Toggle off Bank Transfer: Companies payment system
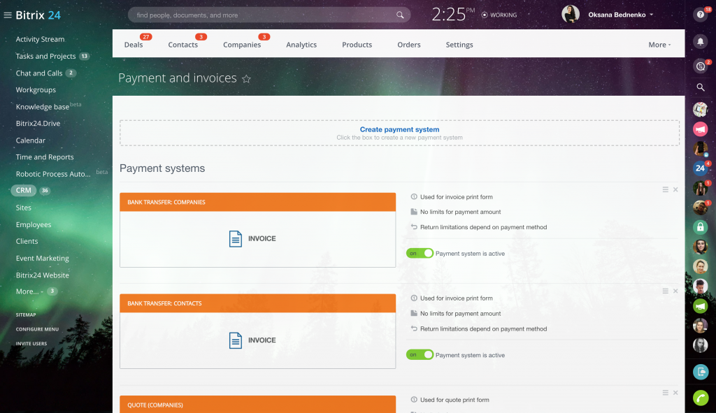716x413 pixels. (x=420, y=253)
